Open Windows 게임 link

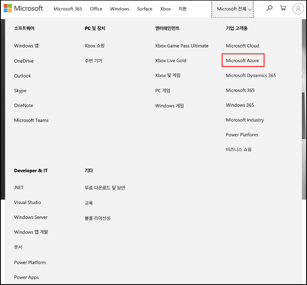[x=169, y=106]
